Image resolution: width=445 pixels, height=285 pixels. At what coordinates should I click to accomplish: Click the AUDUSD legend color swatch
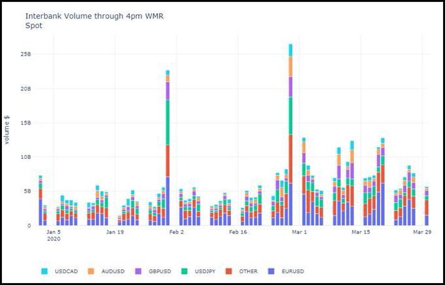91,271
